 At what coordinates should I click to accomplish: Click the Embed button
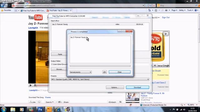(x=112, y=102)
